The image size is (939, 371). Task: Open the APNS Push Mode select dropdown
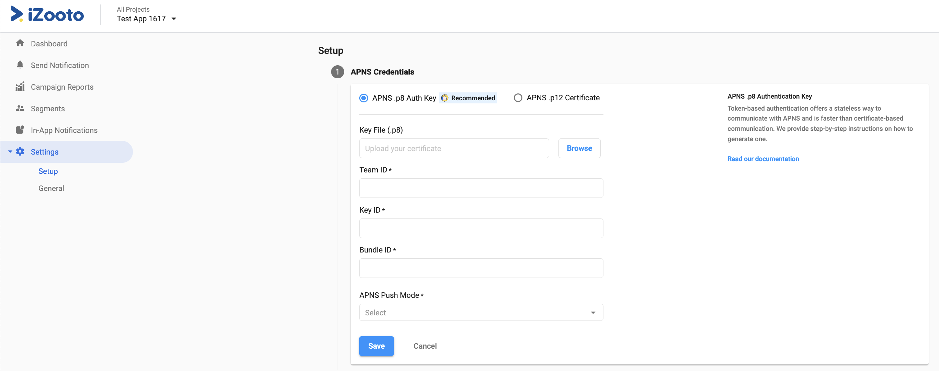481,312
